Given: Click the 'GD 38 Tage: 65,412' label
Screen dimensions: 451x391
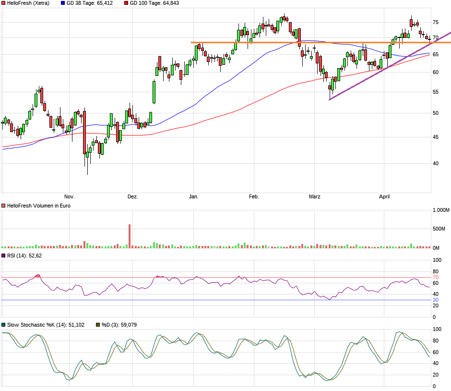Looking at the screenshot, I should click(90, 3).
